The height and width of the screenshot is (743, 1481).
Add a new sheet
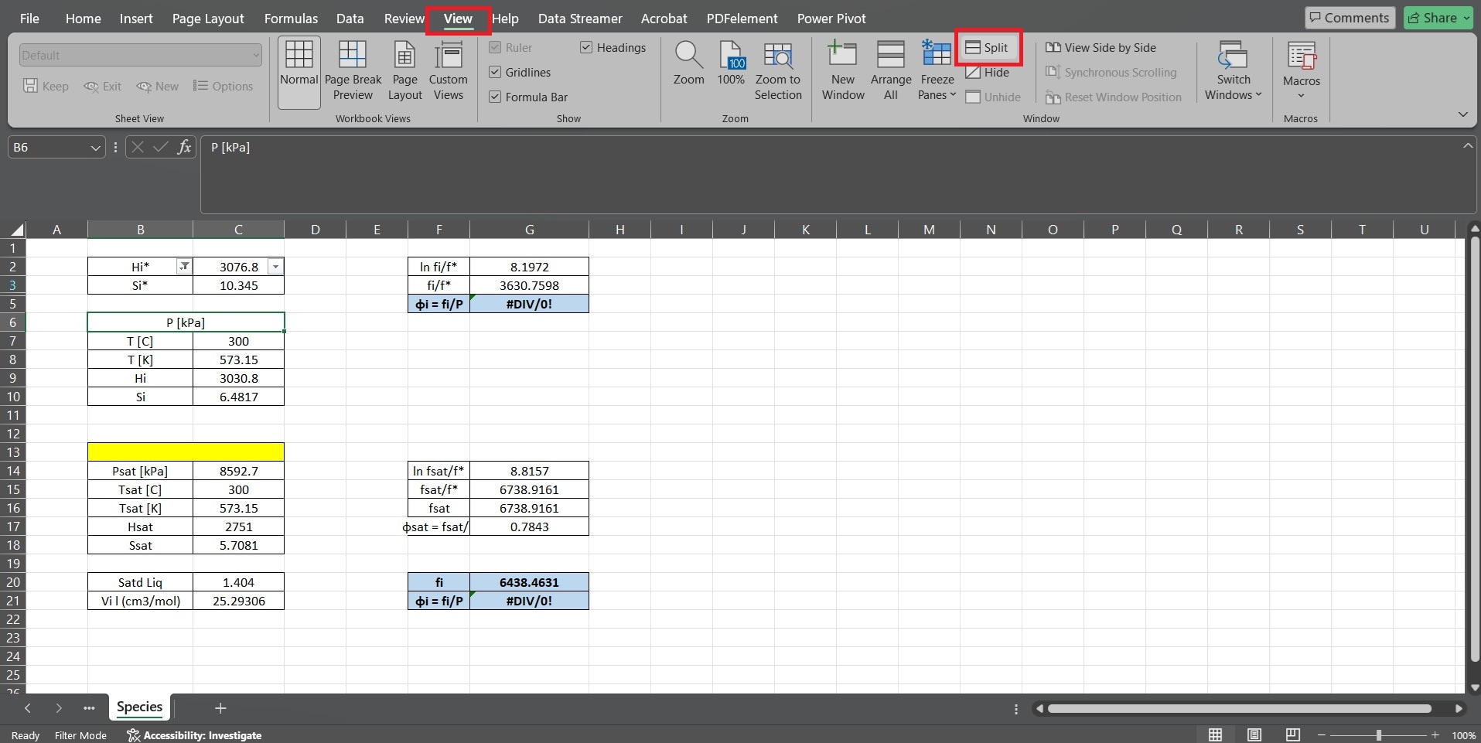pyautogui.click(x=220, y=708)
